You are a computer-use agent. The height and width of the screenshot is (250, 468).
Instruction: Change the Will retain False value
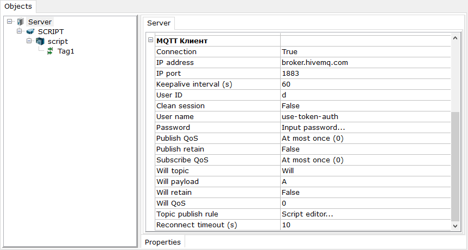click(x=365, y=193)
